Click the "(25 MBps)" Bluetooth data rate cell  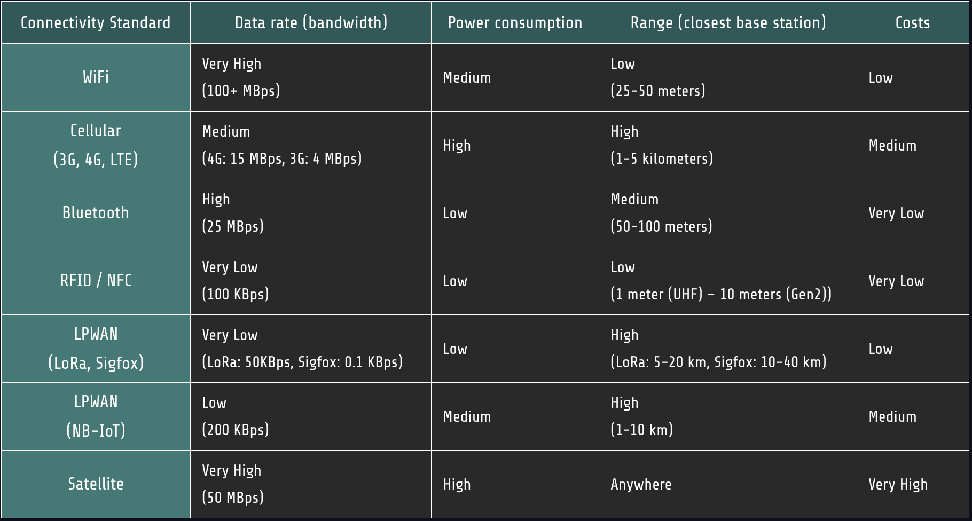click(233, 226)
